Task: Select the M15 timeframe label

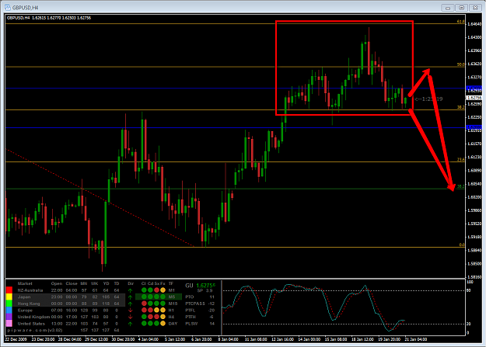Action: point(173,304)
